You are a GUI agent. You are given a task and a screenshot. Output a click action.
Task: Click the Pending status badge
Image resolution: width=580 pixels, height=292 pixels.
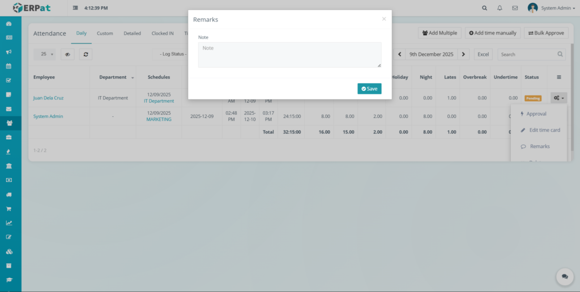(x=532, y=98)
